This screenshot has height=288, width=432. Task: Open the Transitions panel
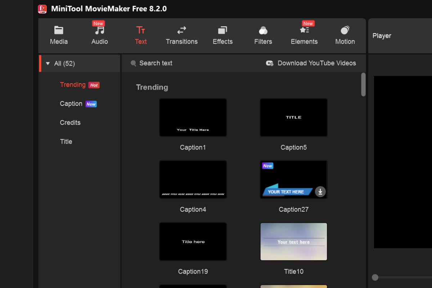pyautogui.click(x=181, y=36)
